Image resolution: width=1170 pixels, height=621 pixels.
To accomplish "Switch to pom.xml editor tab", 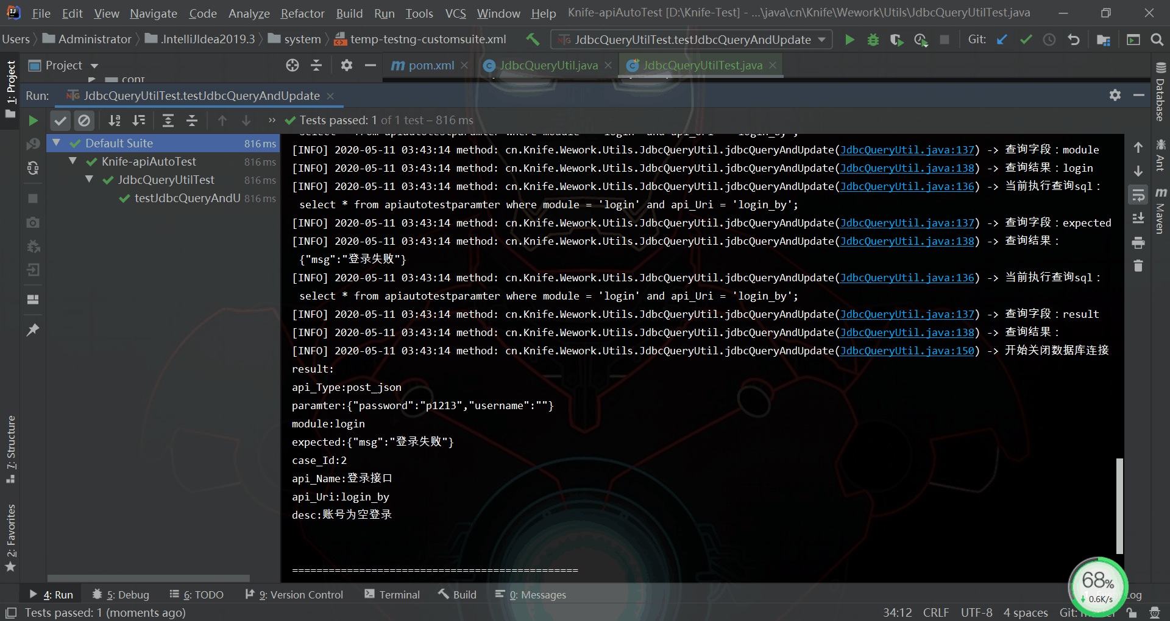I will 430,65.
